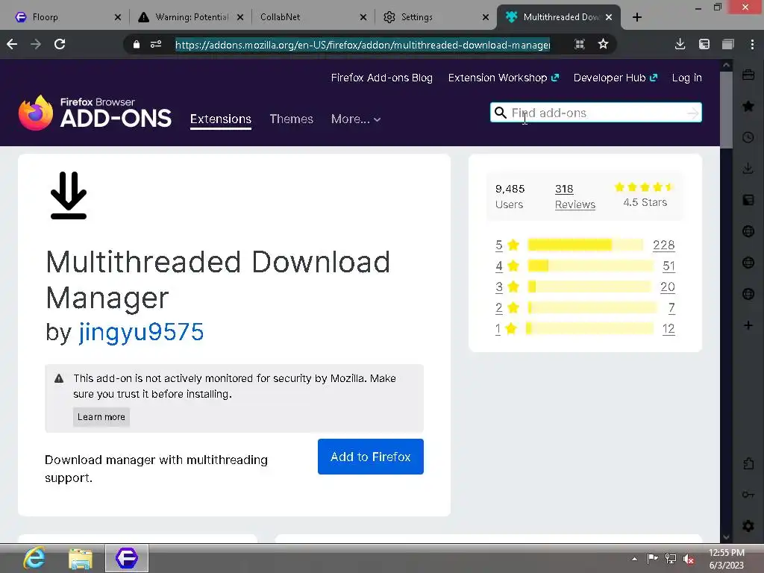Click the address bar URL
Screen dimensions: 764x573
click(x=363, y=45)
